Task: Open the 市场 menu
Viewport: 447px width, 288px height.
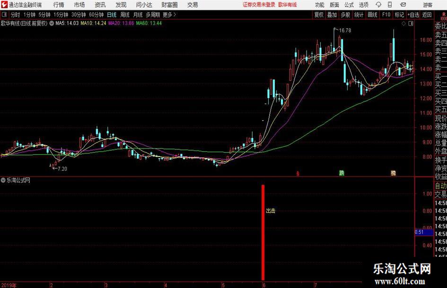Action: [79, 5]
